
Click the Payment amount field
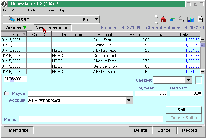pyautogui.click(x=151, y=93)
